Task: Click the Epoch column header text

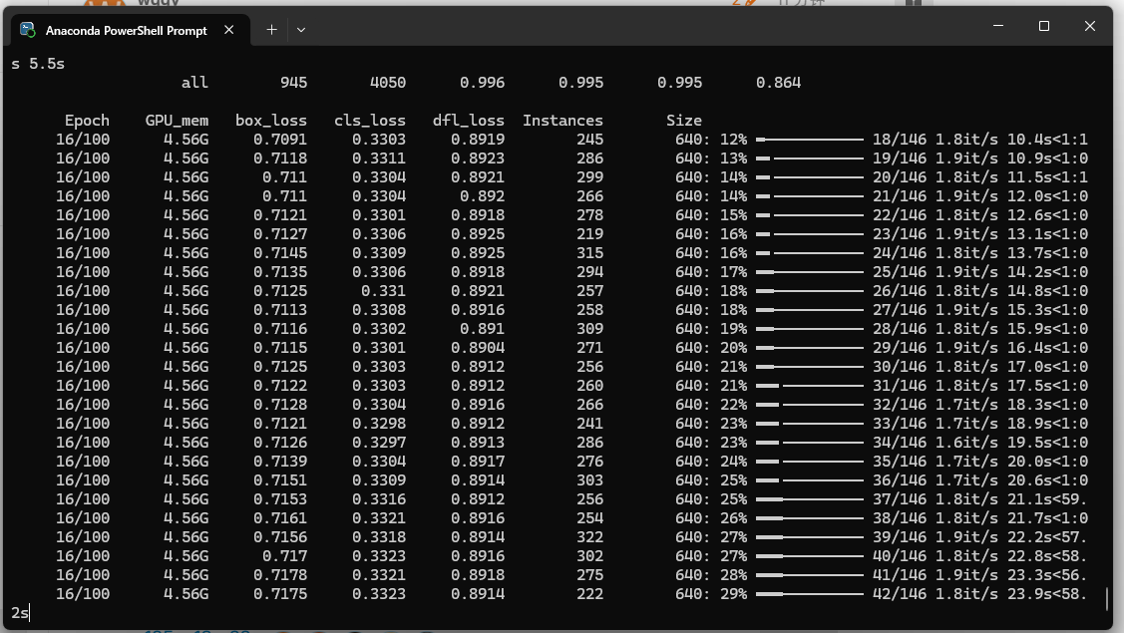Action: point(87,121)
